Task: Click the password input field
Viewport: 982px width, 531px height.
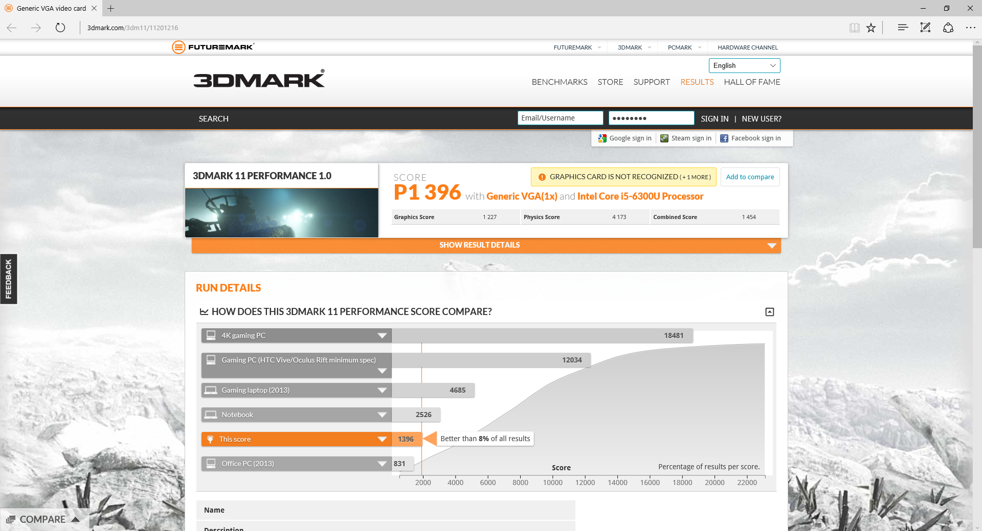Action: [x=651, y=118]
